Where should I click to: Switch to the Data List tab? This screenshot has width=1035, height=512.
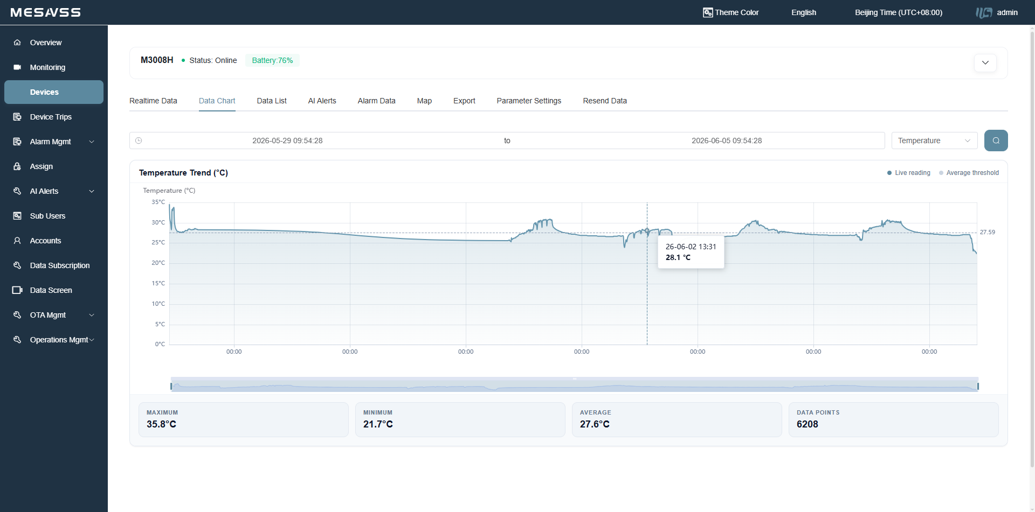[x=272, y=101]
